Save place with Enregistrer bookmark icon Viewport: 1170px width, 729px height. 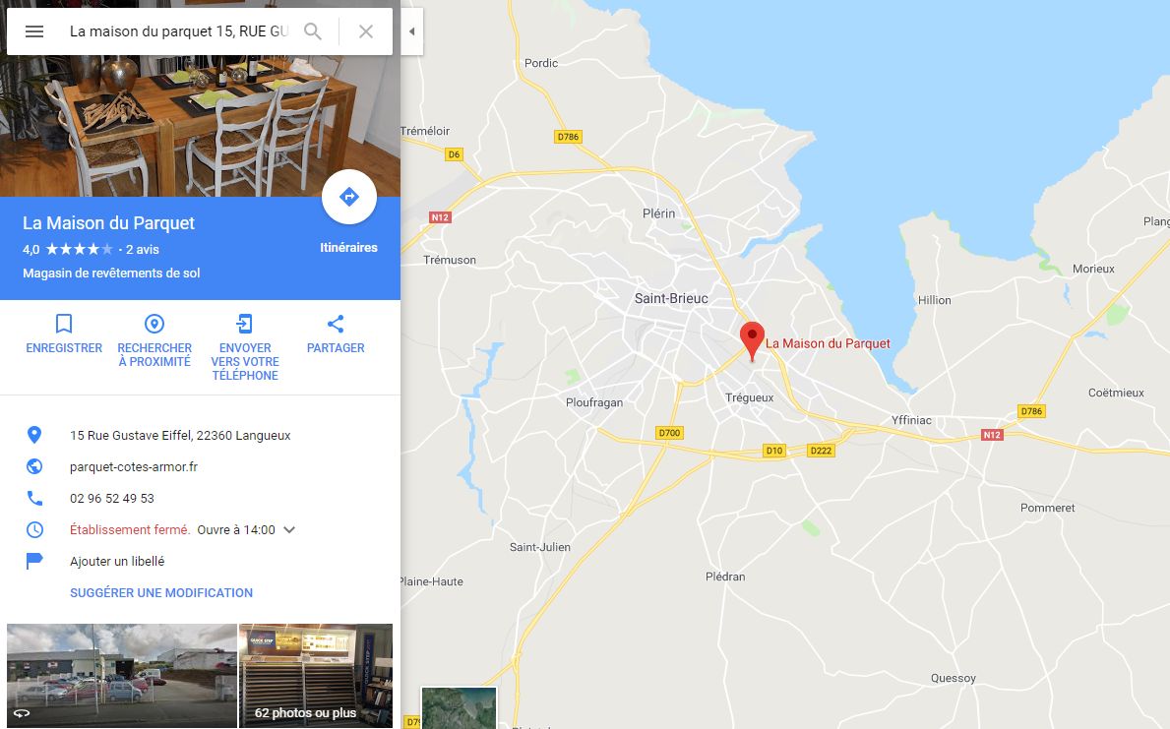pos(64,324)
